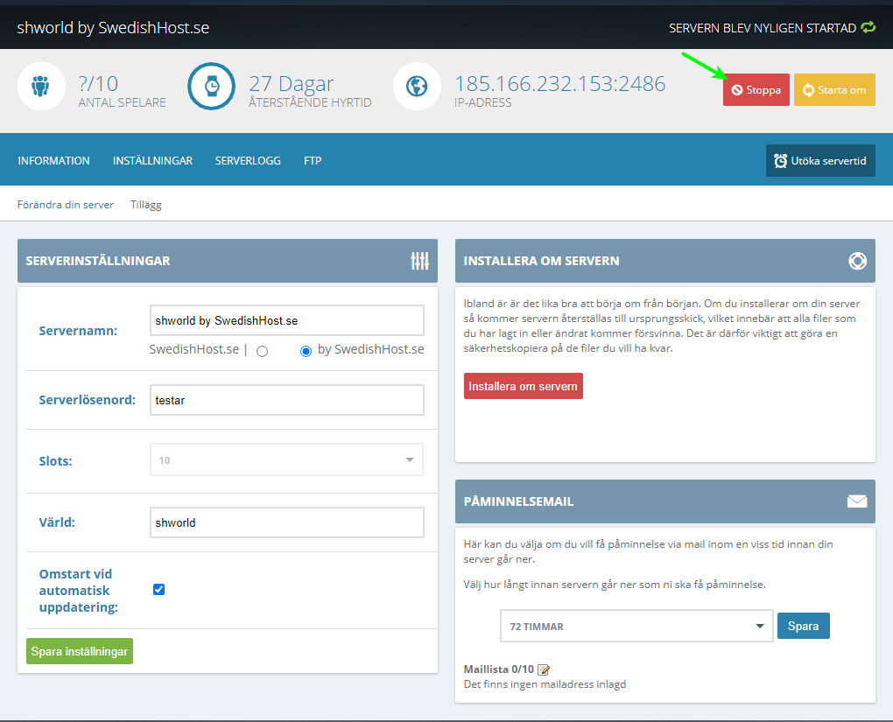Open the Slots dropdown
The width and height of the screenshot is (893, 722).
pyautogui.click(x=286, y=459)
